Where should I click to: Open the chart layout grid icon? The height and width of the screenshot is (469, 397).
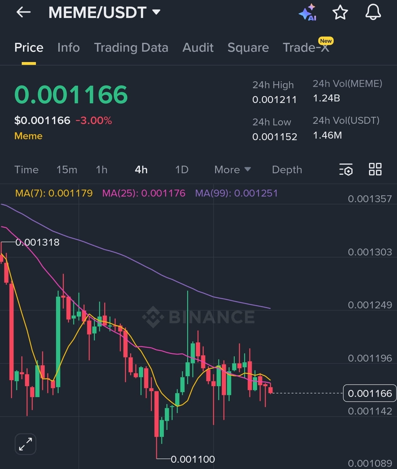(375, 169)
